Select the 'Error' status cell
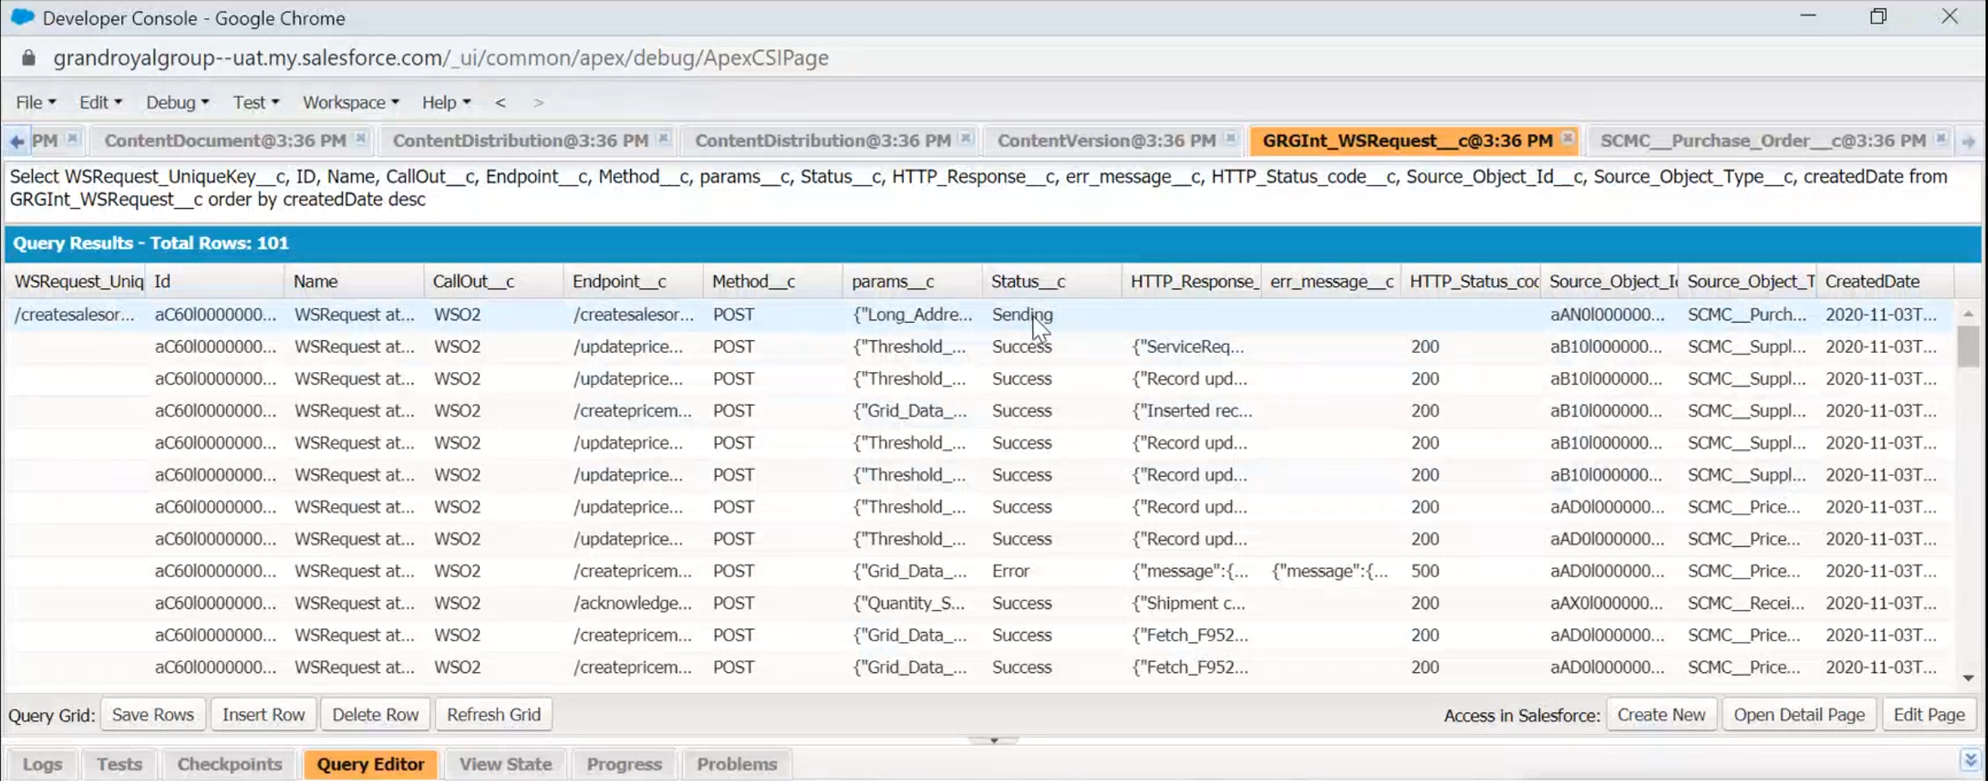Viewport: 1988px width, 781px height. click(x=1052, y=571)
